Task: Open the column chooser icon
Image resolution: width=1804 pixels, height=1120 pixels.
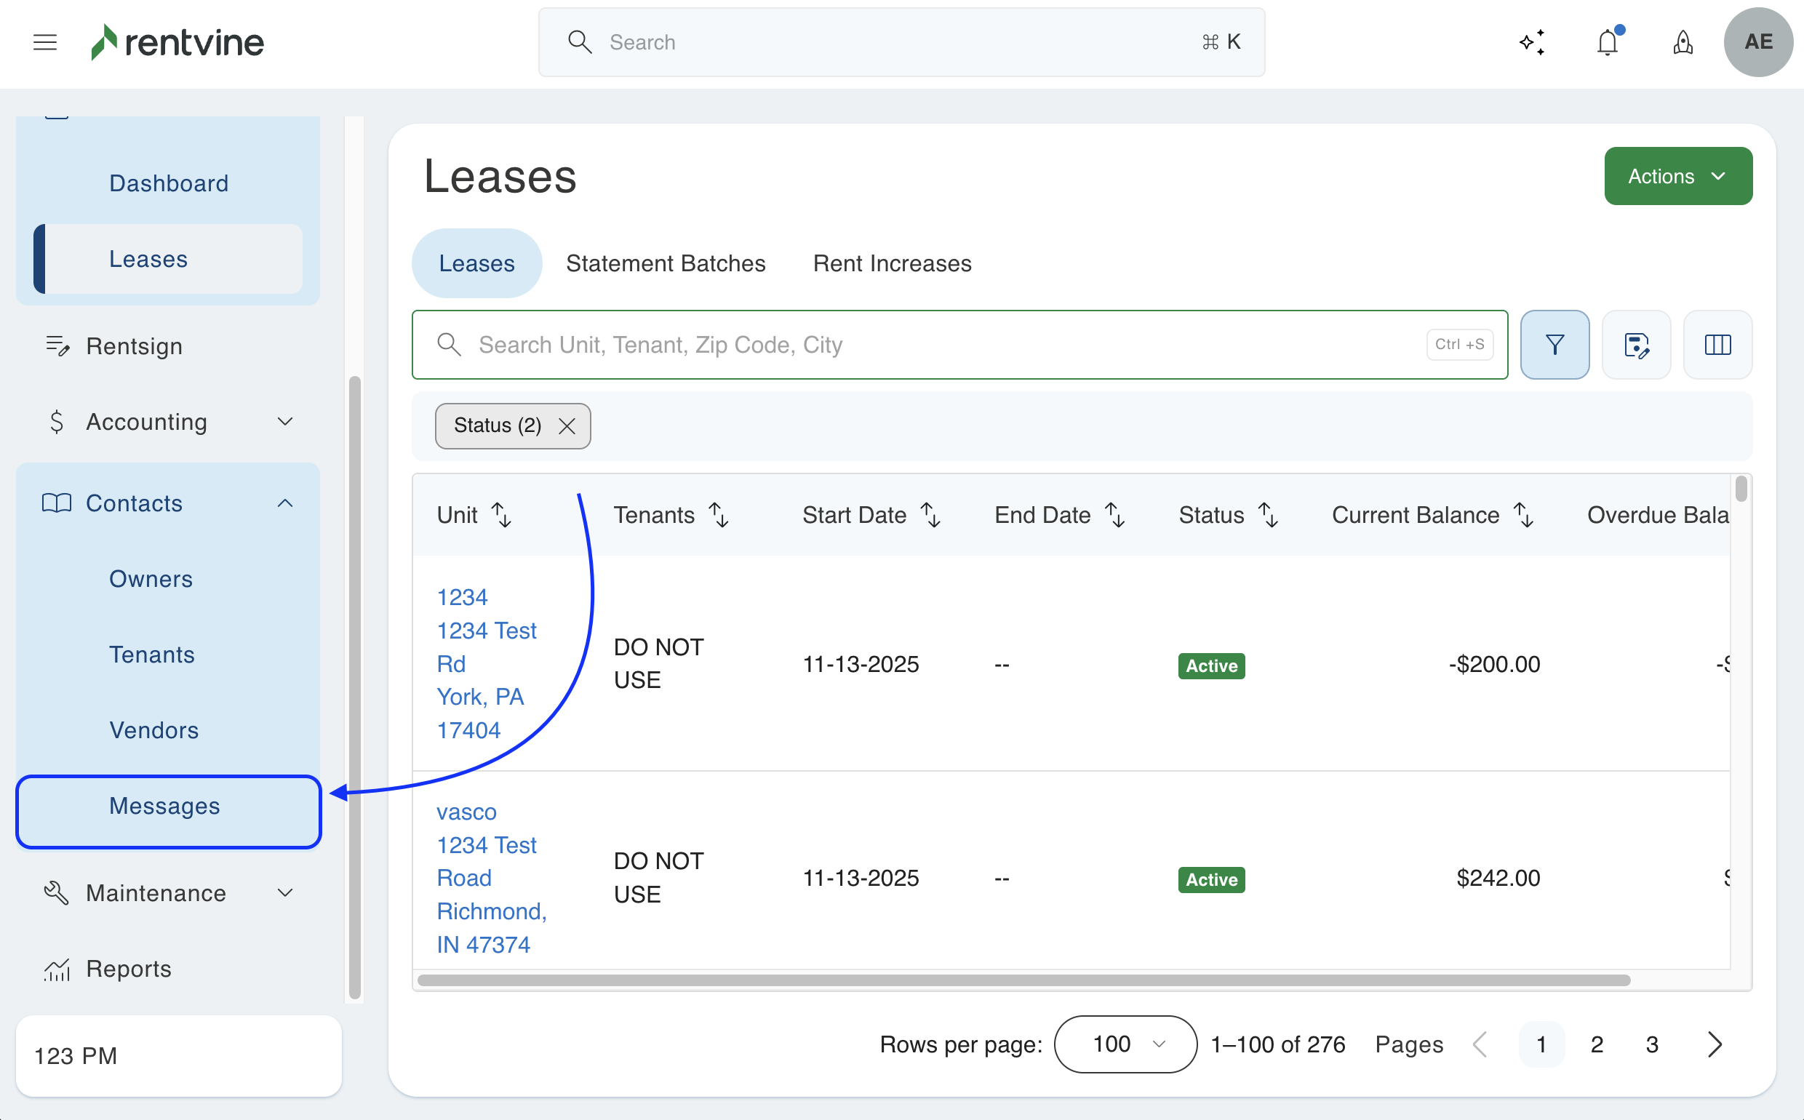Action: click(1717, 345)
